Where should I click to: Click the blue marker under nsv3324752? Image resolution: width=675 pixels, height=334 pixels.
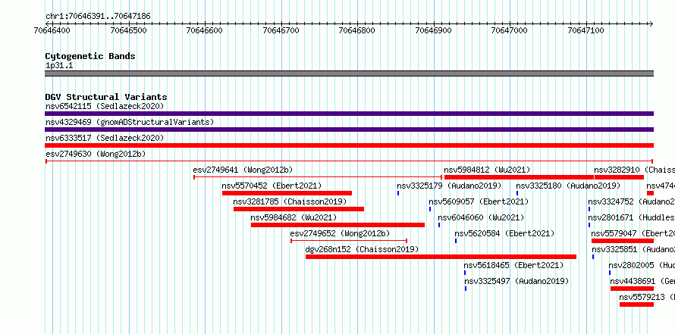click(x=589, y=209)
